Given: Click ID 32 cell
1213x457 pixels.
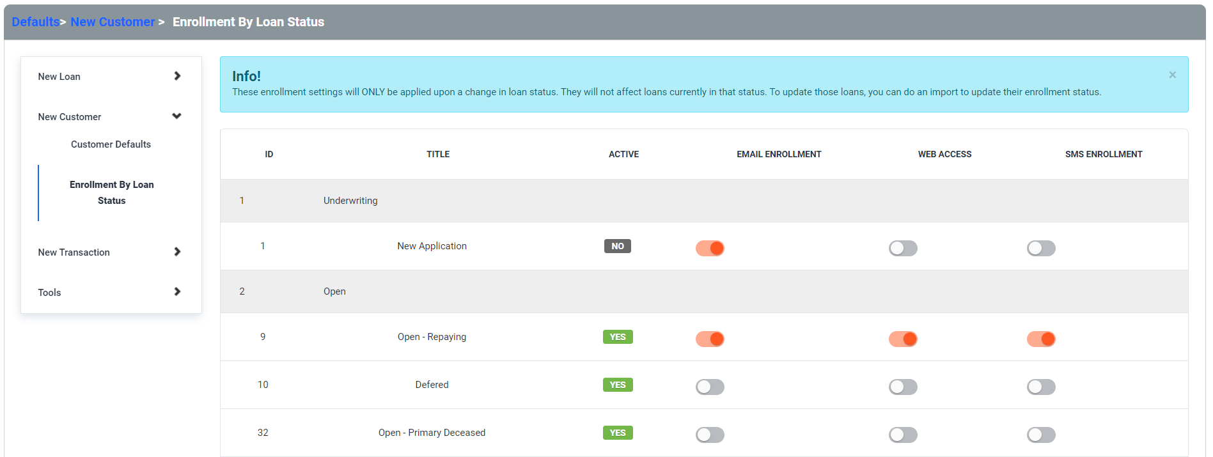Looking at the screenshot, I should pos(263,433).
